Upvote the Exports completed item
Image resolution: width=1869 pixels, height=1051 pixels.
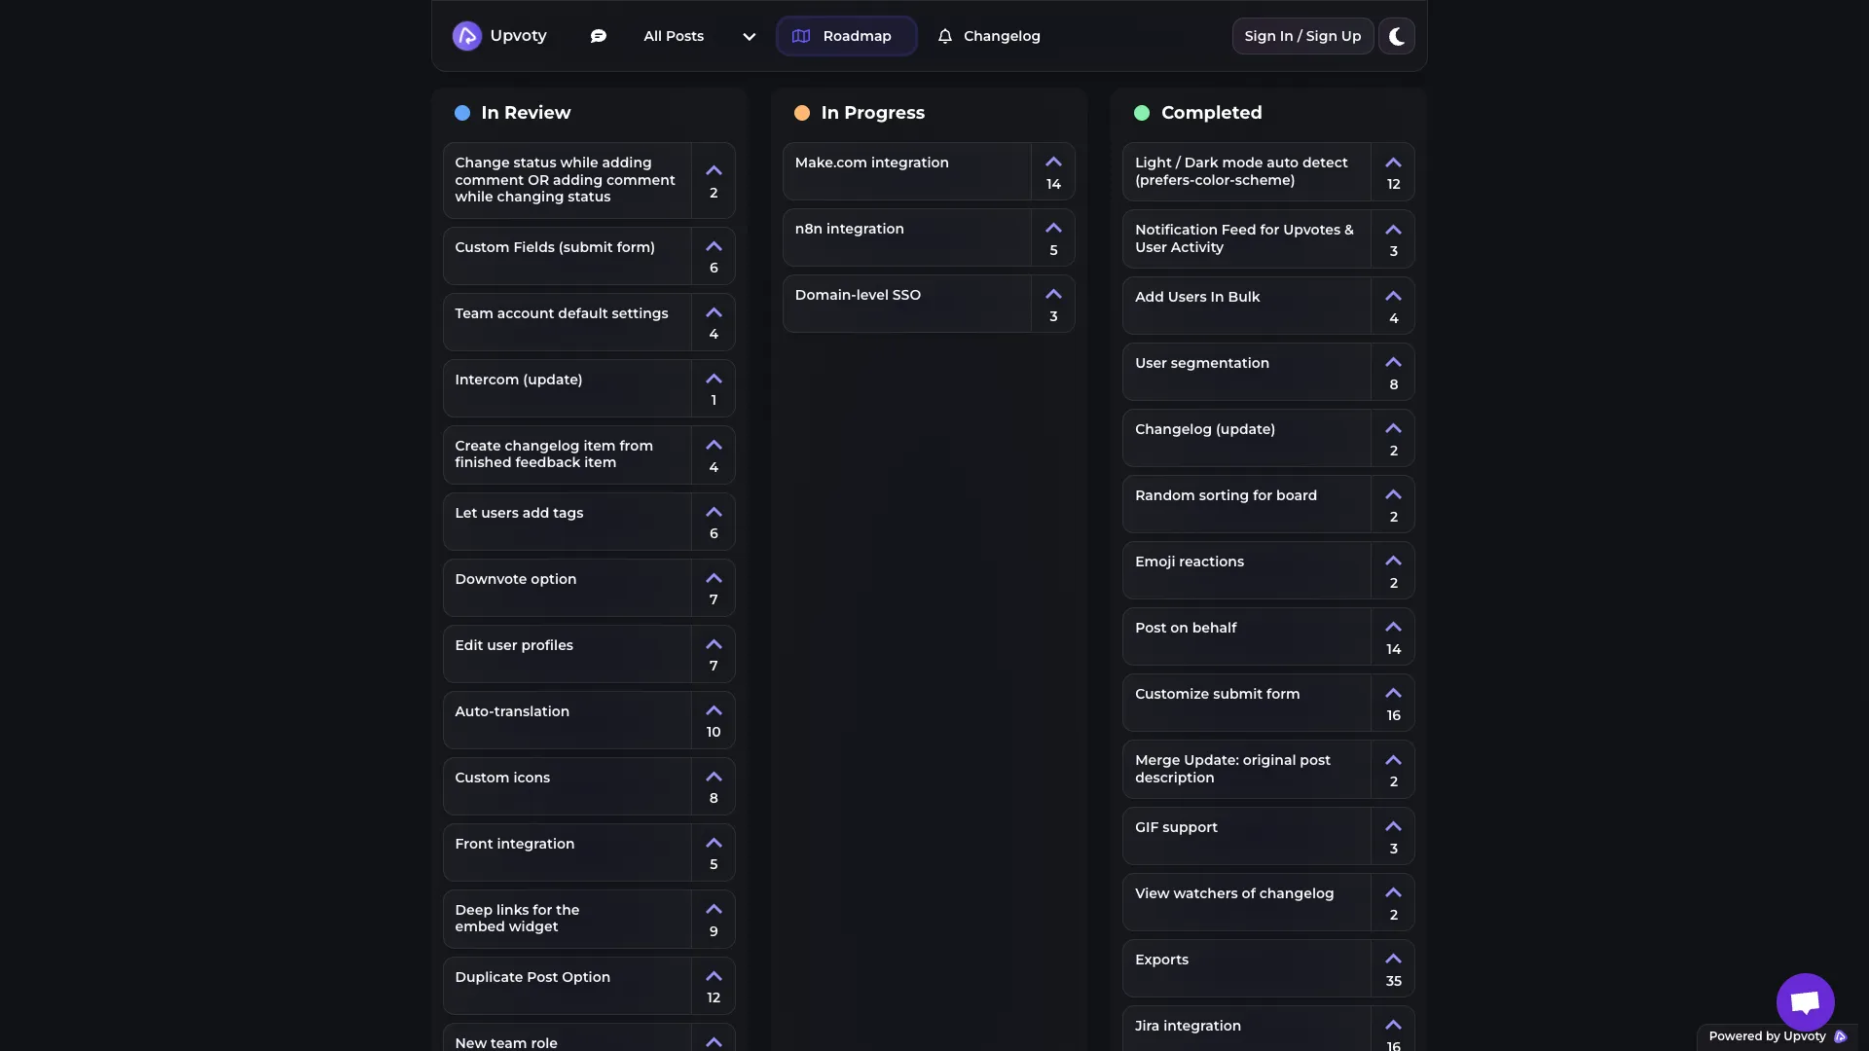[1393, 958]
